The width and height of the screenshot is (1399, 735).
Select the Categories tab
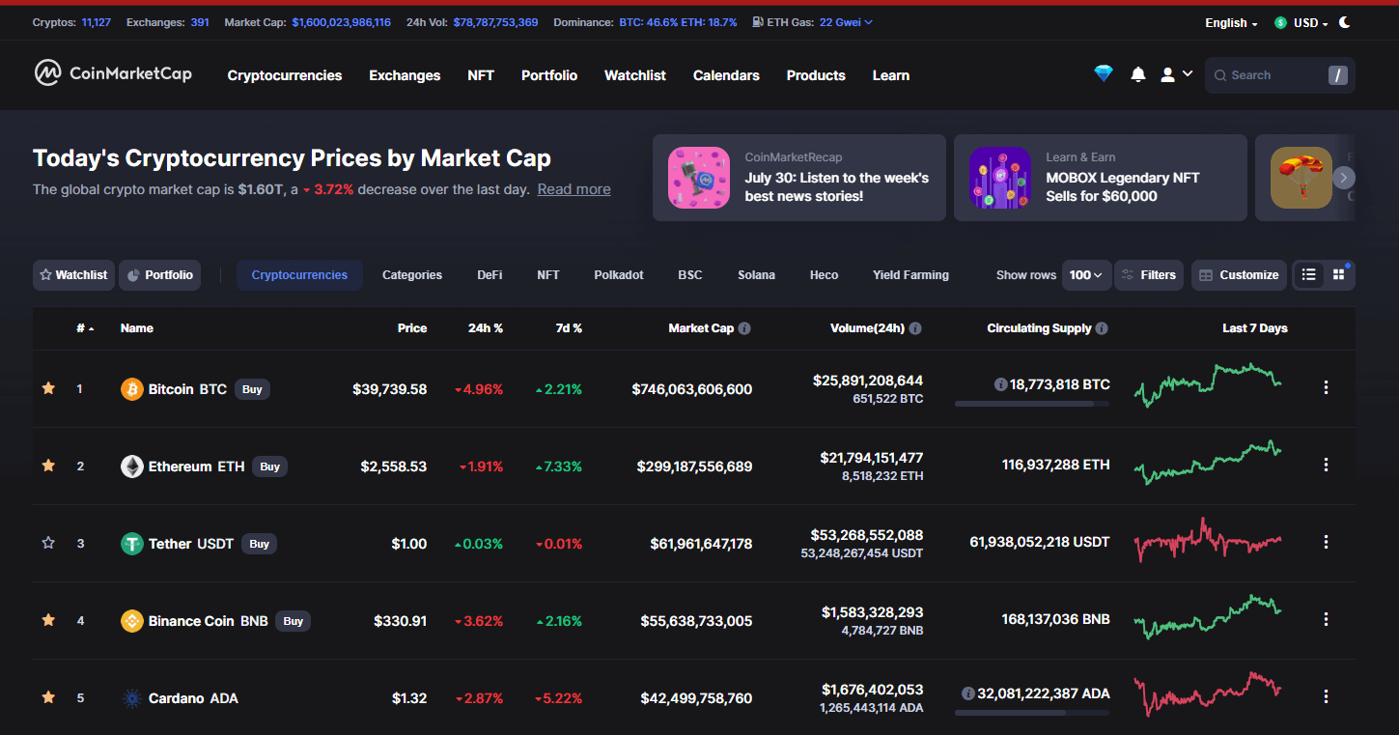412,275
